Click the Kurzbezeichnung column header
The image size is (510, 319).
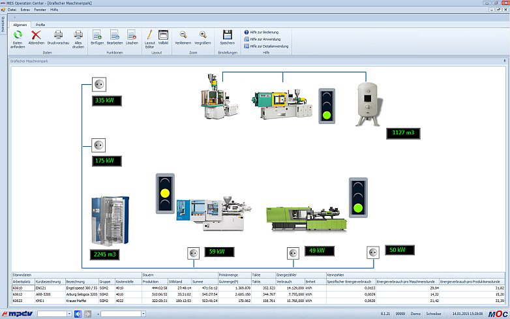pos(50,282)
